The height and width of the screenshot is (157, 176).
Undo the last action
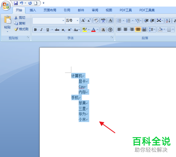click(x=21, y=3)
